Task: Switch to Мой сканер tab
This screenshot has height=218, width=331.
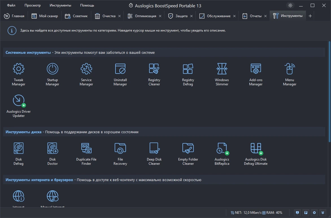Action: tap(45, 16)
